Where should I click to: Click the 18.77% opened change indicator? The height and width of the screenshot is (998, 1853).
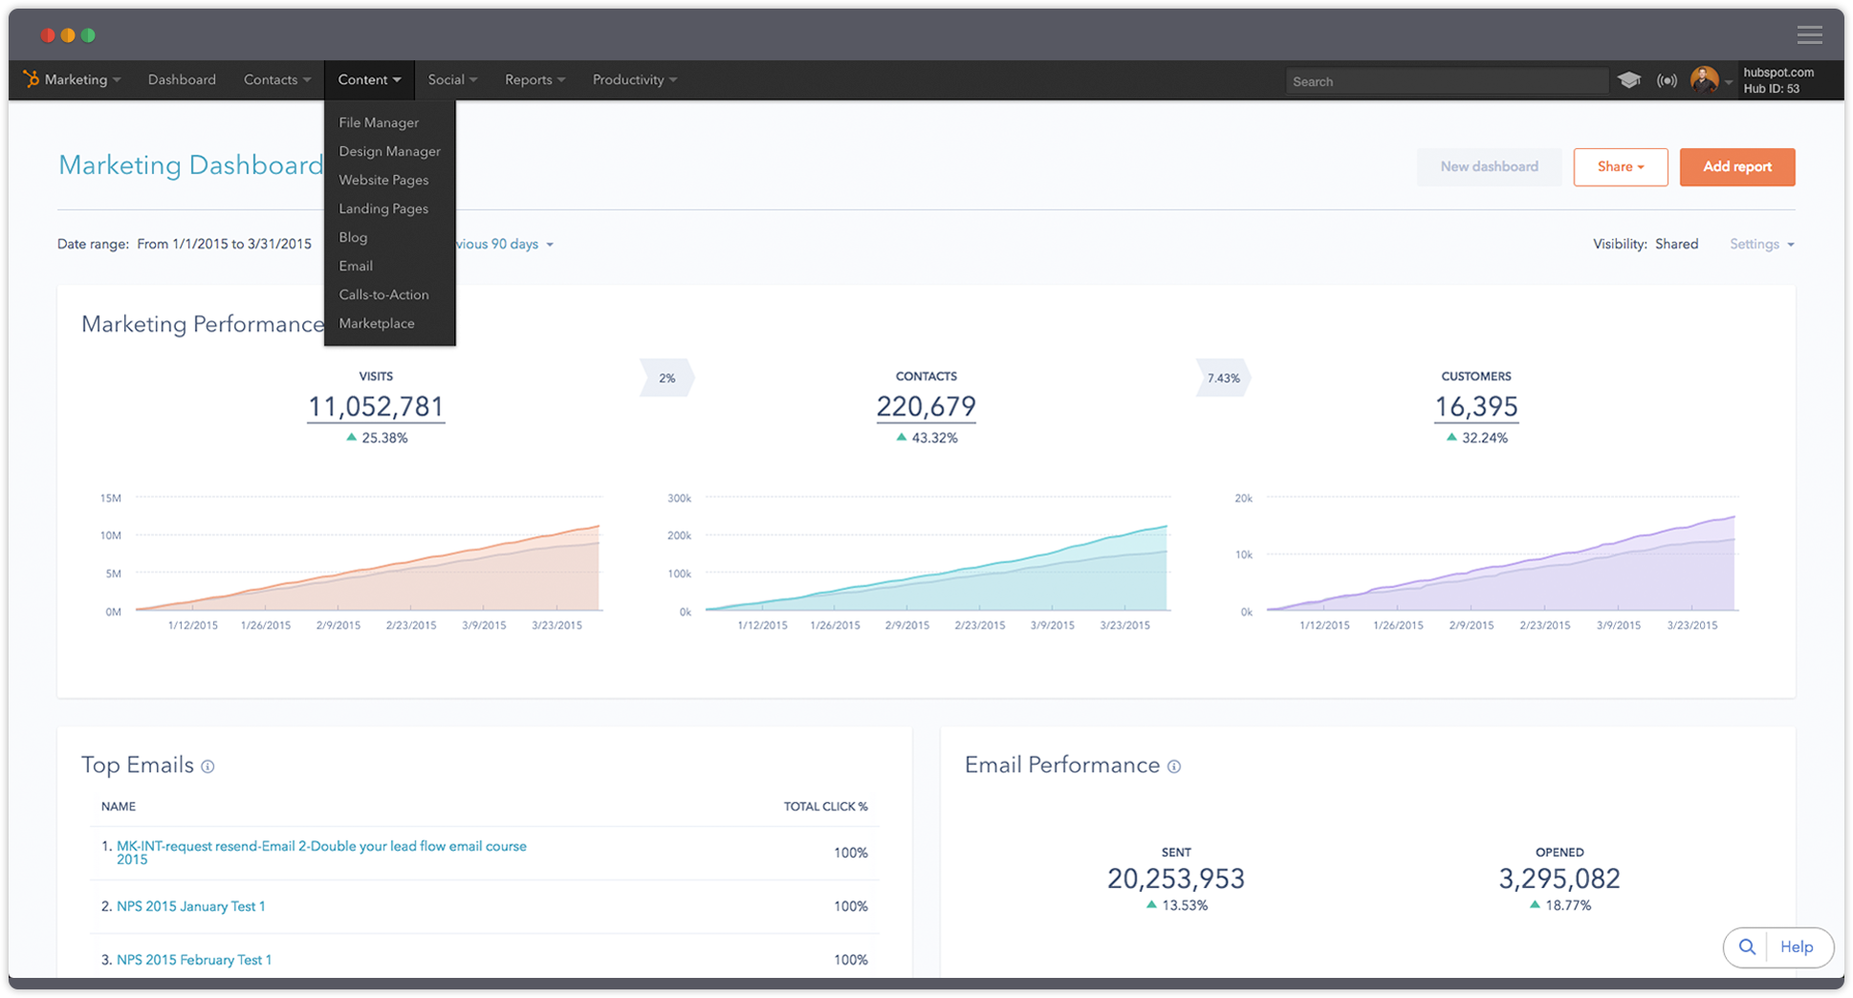pos(1559,905)
